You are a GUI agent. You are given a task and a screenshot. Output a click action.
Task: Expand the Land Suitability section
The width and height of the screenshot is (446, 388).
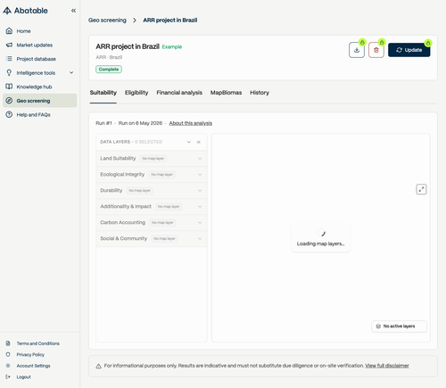[x=152, y=159]
